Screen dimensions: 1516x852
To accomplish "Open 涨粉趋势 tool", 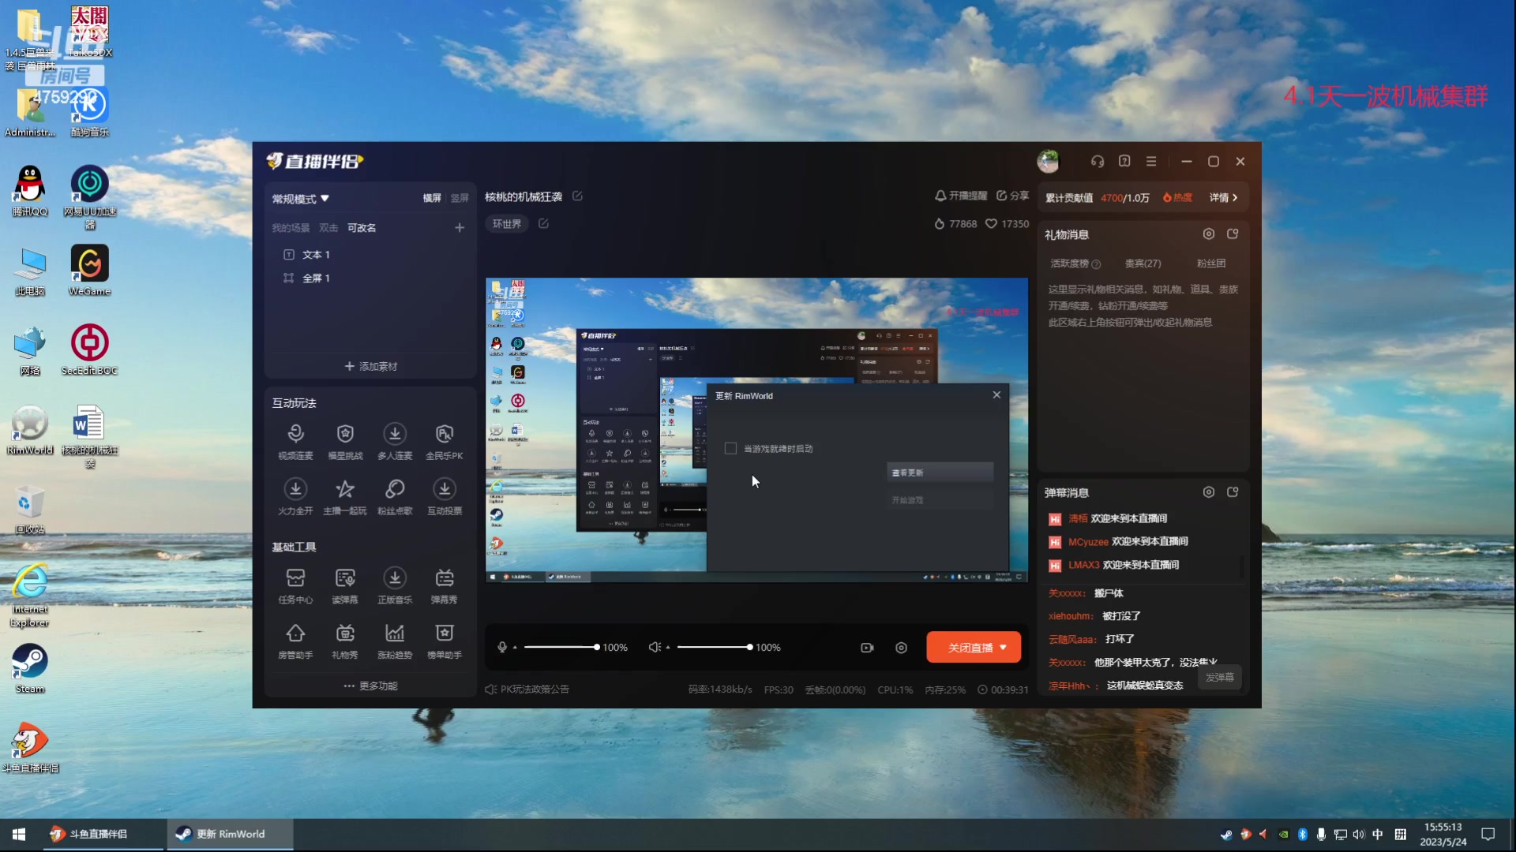I will [x=395, y=641].
